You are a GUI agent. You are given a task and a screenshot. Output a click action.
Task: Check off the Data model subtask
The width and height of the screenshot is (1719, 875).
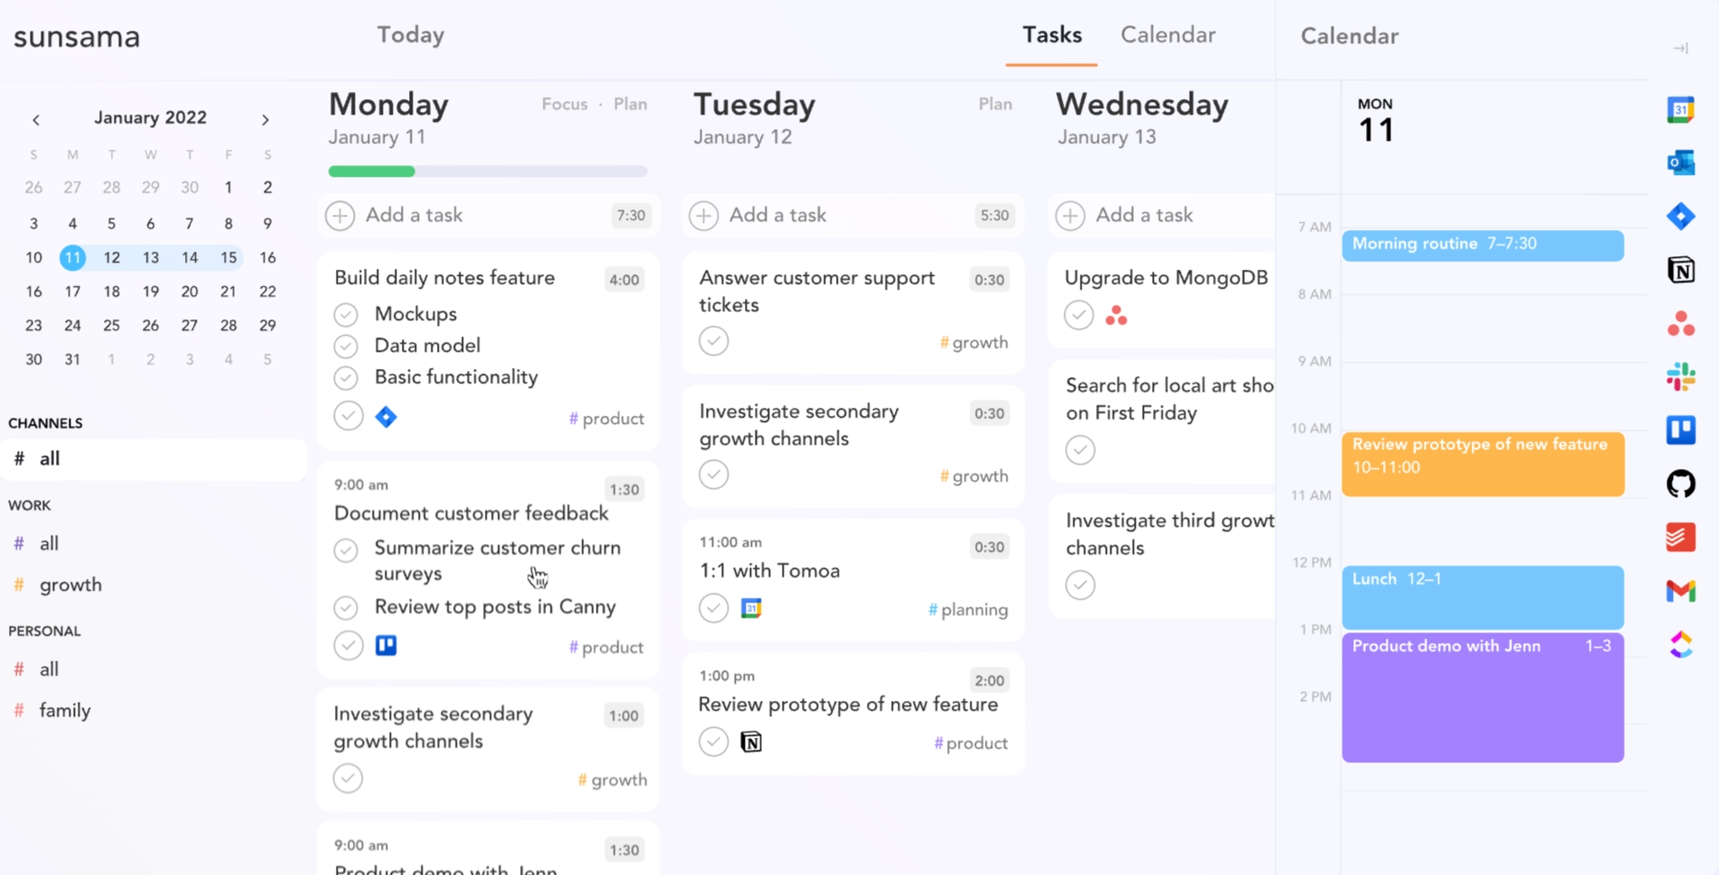(346, 346)
